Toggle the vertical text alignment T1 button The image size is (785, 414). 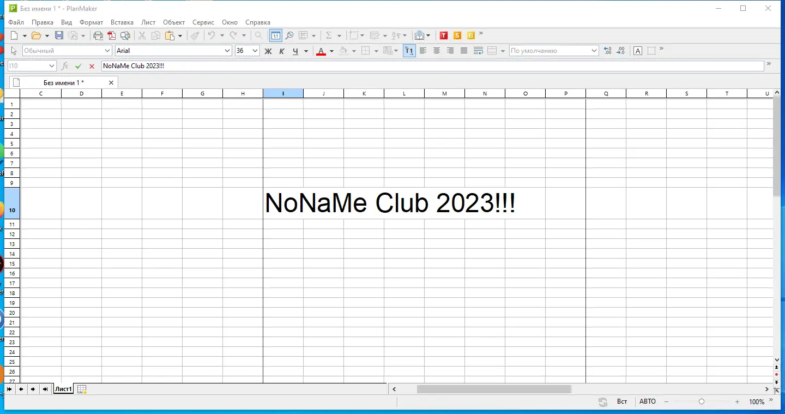[409, 51]
